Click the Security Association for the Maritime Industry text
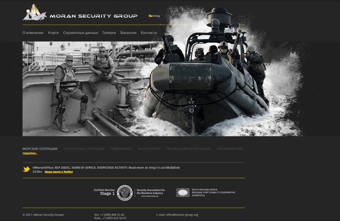Image resolution: width=340 pixels, height=221 pixels. 151,191
